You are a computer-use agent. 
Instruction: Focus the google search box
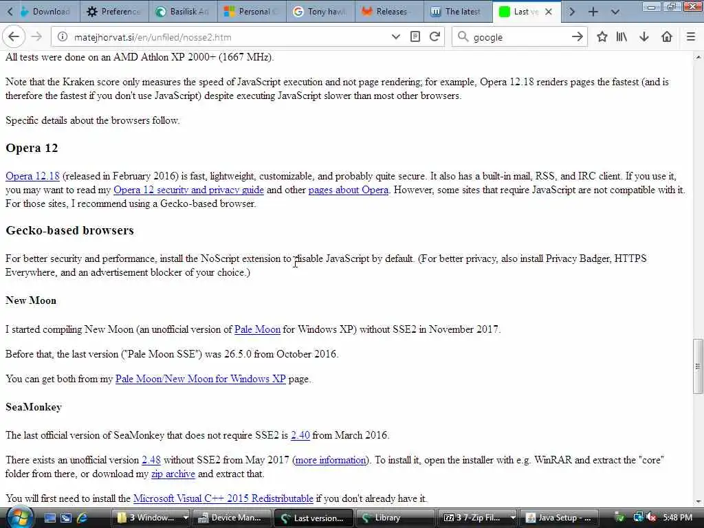tap(518, 37)
